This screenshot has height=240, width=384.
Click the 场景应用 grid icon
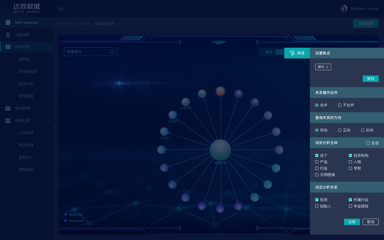pyautogui.click(x=7, y=121)
